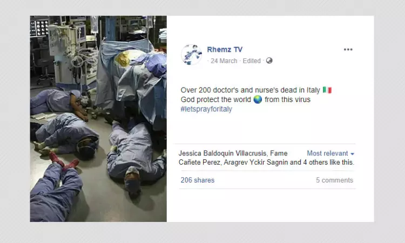Image resolution: width=405 pixels, height=243 pixels.
Task: Open the Rhemz TV profile picture
Action: click(191, 55)
